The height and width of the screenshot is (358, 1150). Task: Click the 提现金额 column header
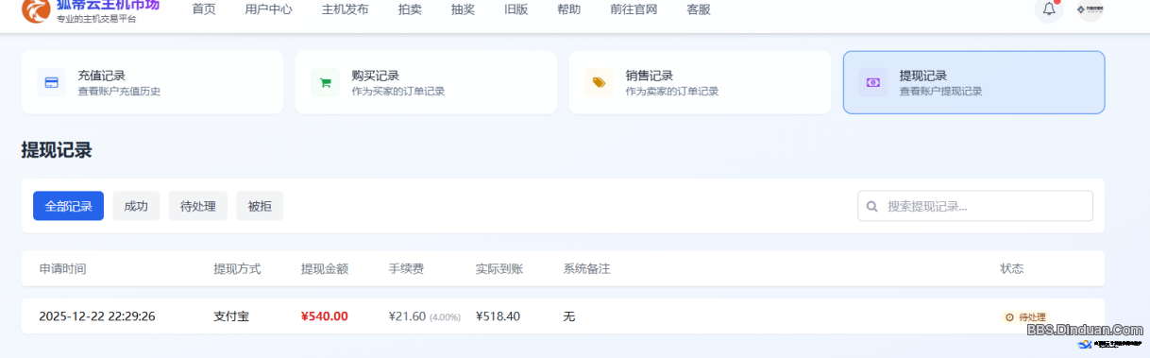(325, 269)
